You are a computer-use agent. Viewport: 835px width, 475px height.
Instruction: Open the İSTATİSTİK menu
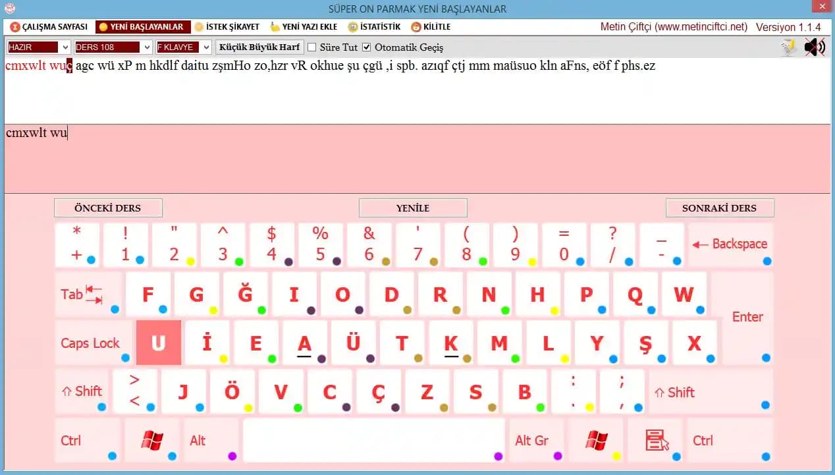pyautogui.click(x=374, y=27)
